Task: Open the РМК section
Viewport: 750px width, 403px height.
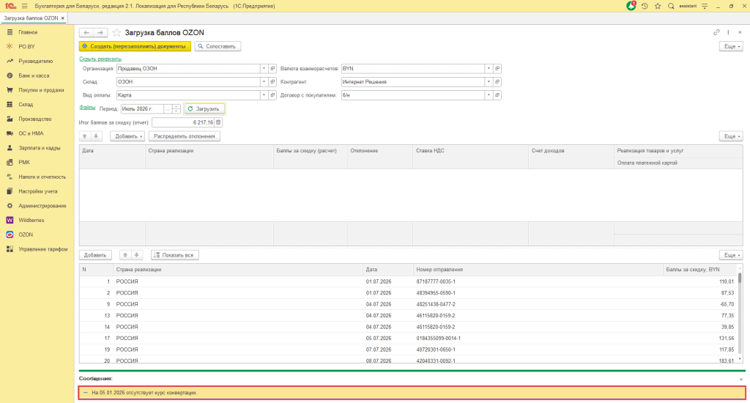Action: [x=24, y=162]
